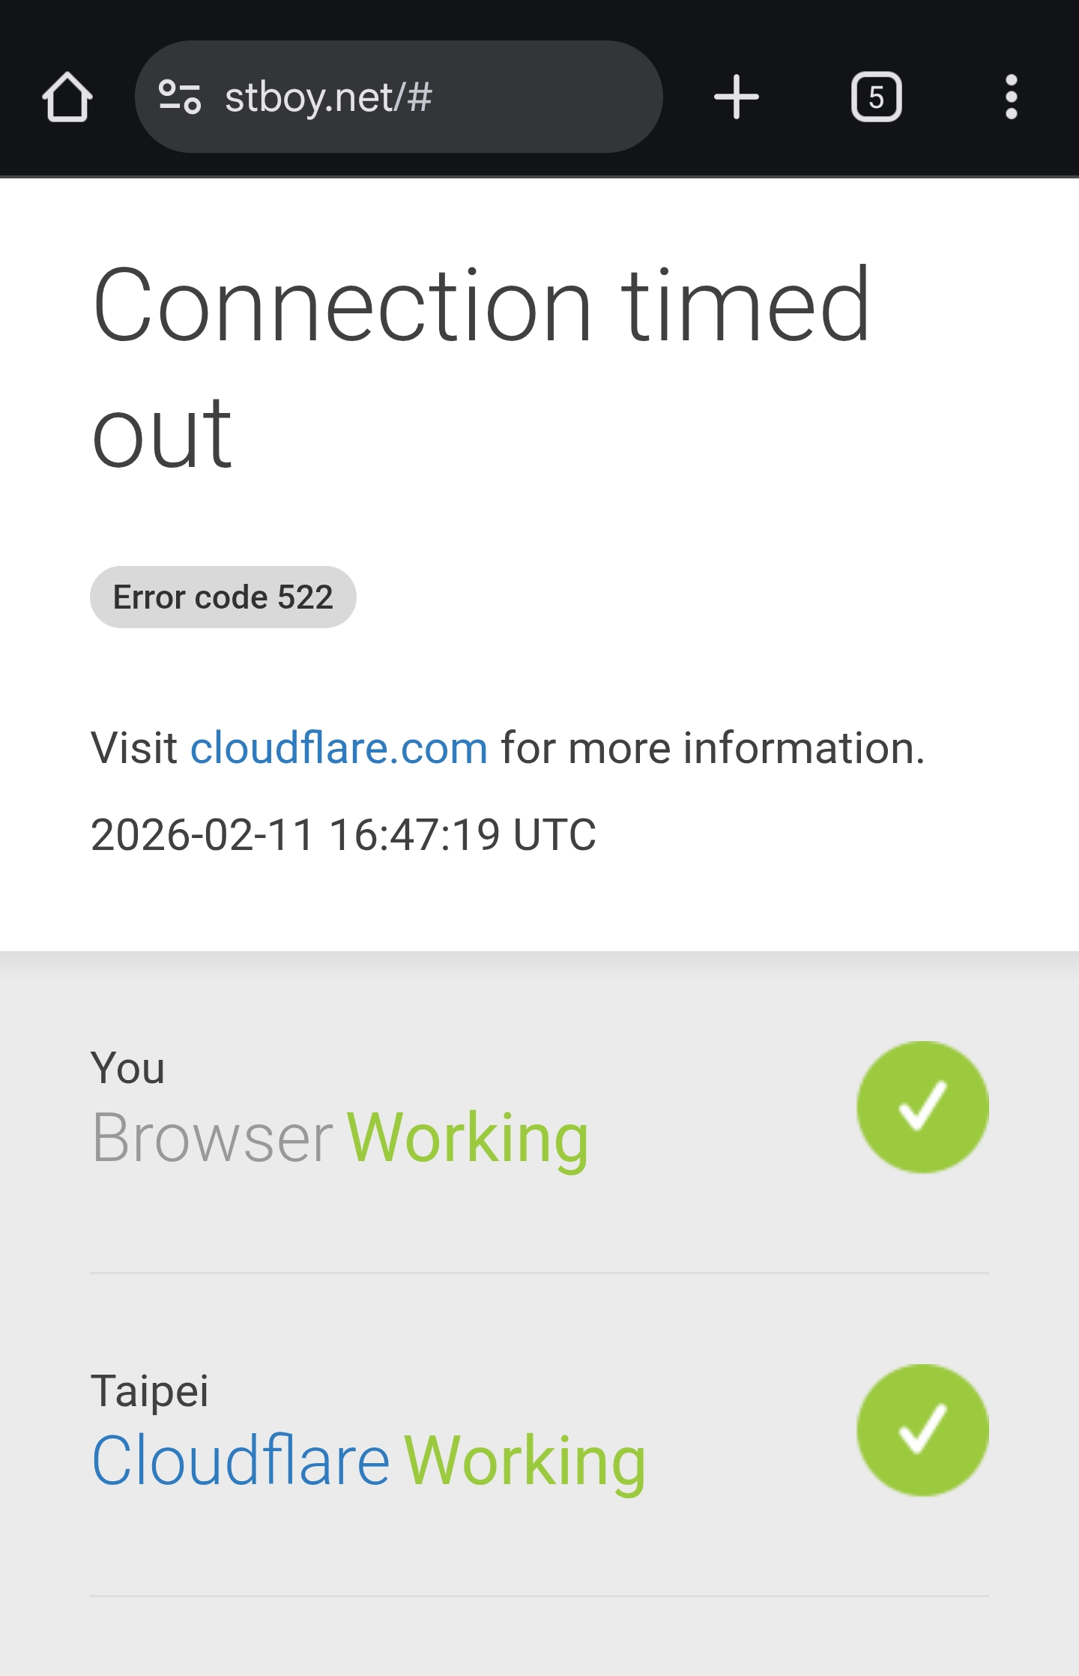Click the Cloudflare Working green checkmark
Viewport: 1079px width, 1676px height.
(922, 1430)
